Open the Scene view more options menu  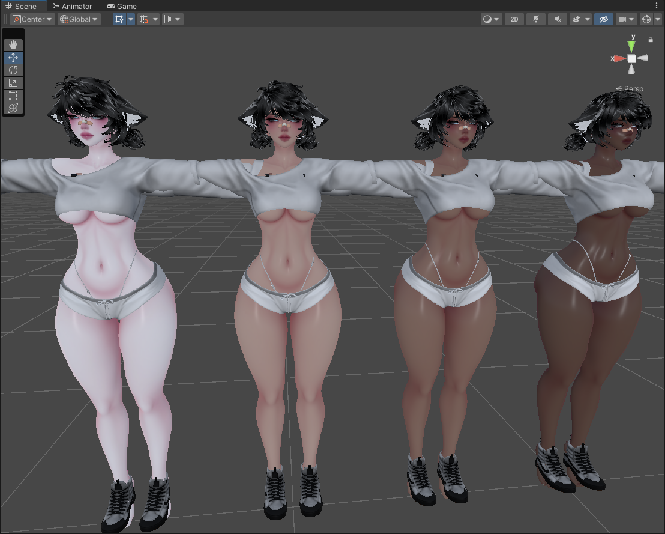[x=657, y=5]
